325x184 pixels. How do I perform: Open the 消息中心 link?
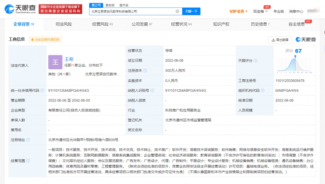[296, 11]
